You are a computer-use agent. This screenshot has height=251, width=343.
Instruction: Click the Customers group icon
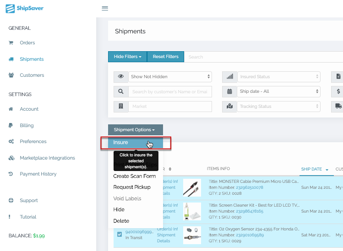pyautogui.click(x=11, y=75)
